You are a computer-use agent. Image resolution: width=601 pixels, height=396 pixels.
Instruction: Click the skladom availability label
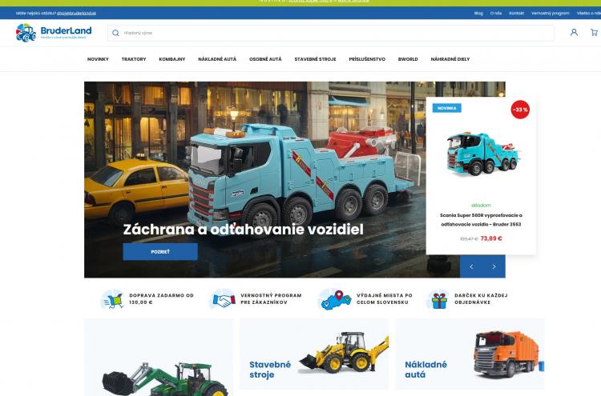coord(481,206)
